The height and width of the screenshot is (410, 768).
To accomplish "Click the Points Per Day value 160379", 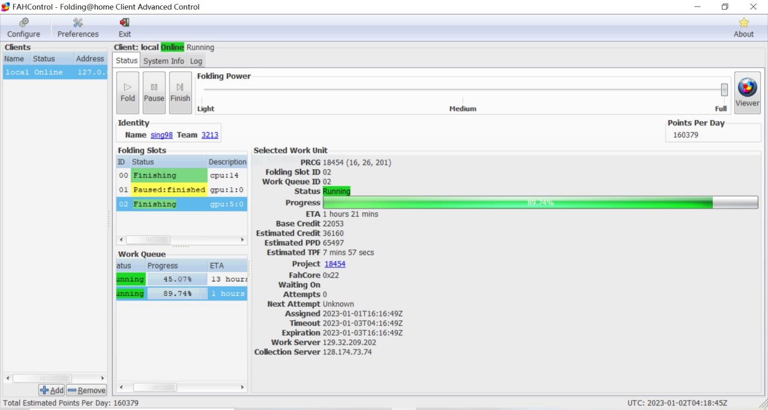I will (685, 135).
